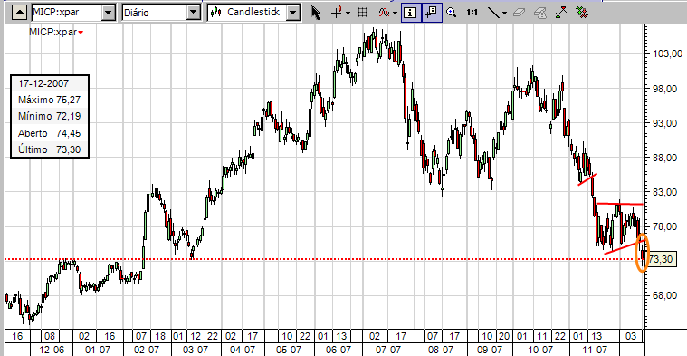
Task: Click the Aberto 74,45 row
Action: pos(49,133)
